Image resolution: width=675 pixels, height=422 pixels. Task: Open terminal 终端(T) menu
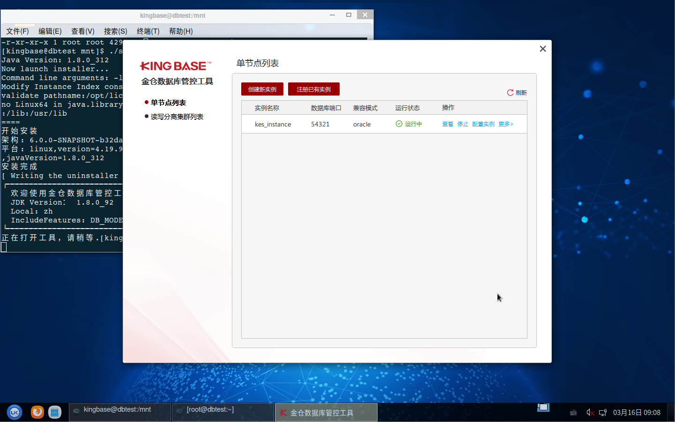pos(148,31)
